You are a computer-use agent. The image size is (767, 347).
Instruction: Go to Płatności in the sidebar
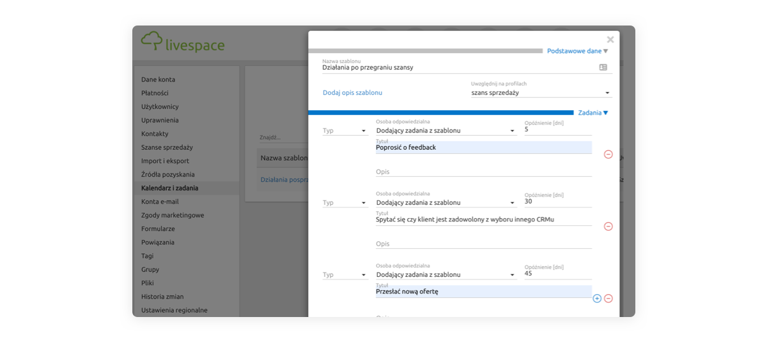(x=155, y=93)
